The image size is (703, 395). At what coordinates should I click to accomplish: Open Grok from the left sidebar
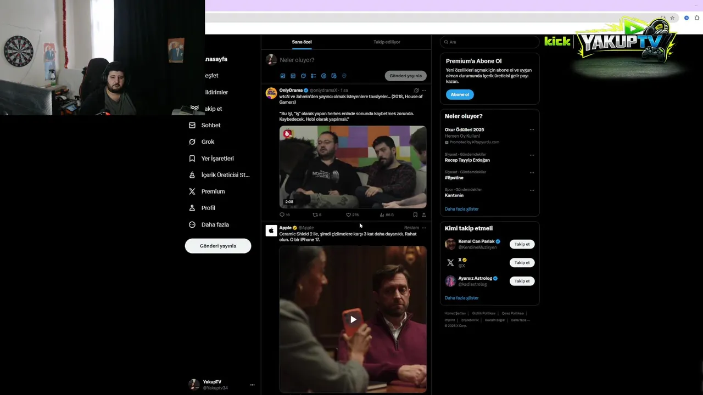tap(202, 142)
